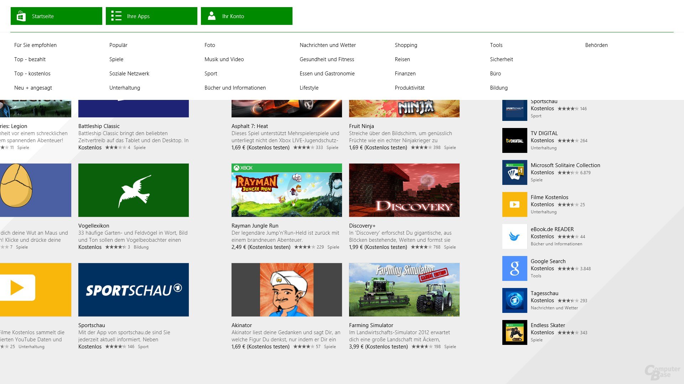The image size is (684, 384).
Task: Open the Tools category link
Action: (x=496, y=45)
